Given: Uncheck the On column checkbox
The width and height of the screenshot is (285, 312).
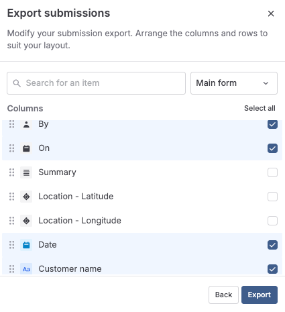Looking at the screenshot, I should [272, 148].
